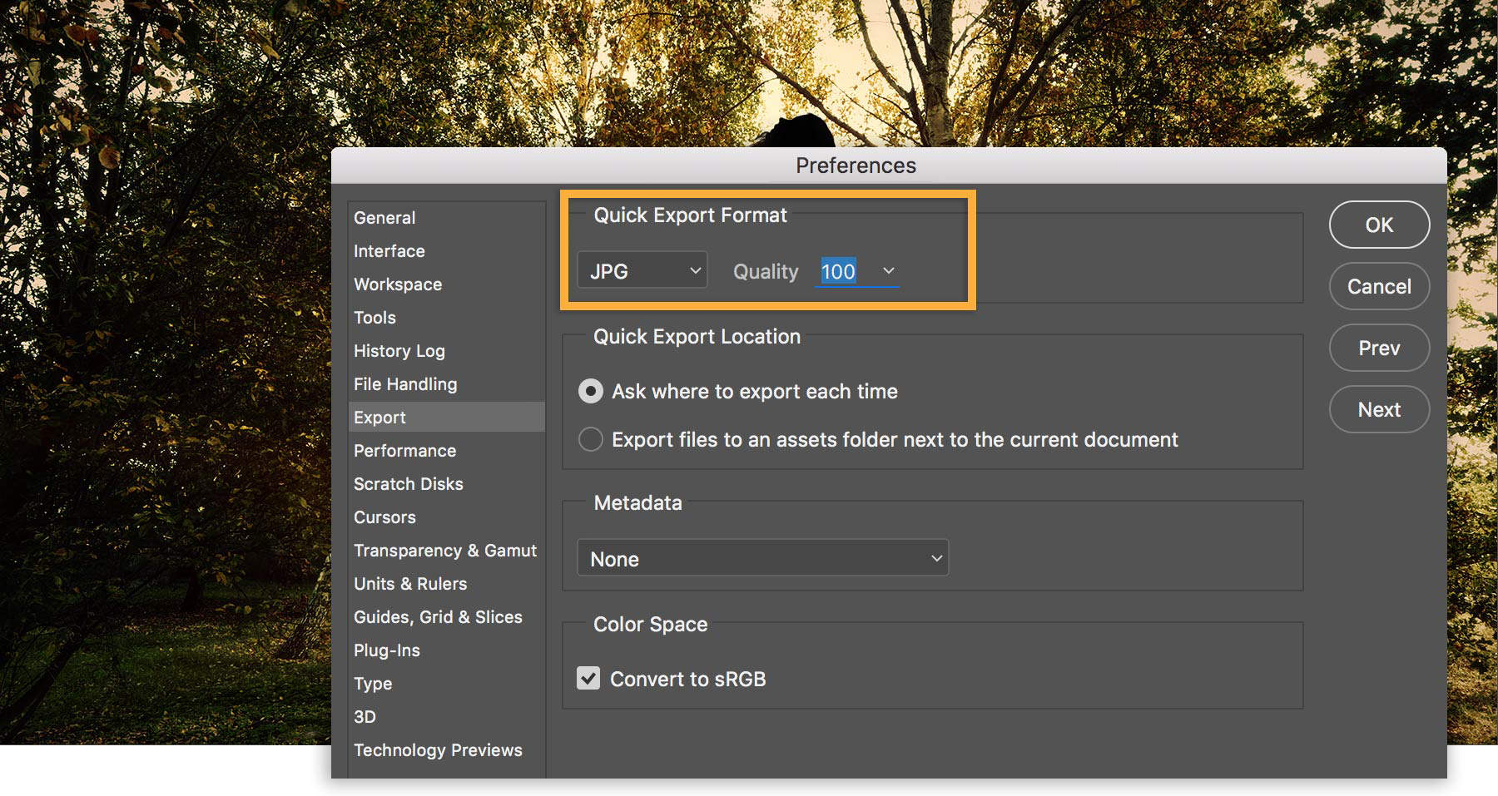Edit the Quality value field showing 100
This screenshot has height=796, width=1498.
point(840,271)
